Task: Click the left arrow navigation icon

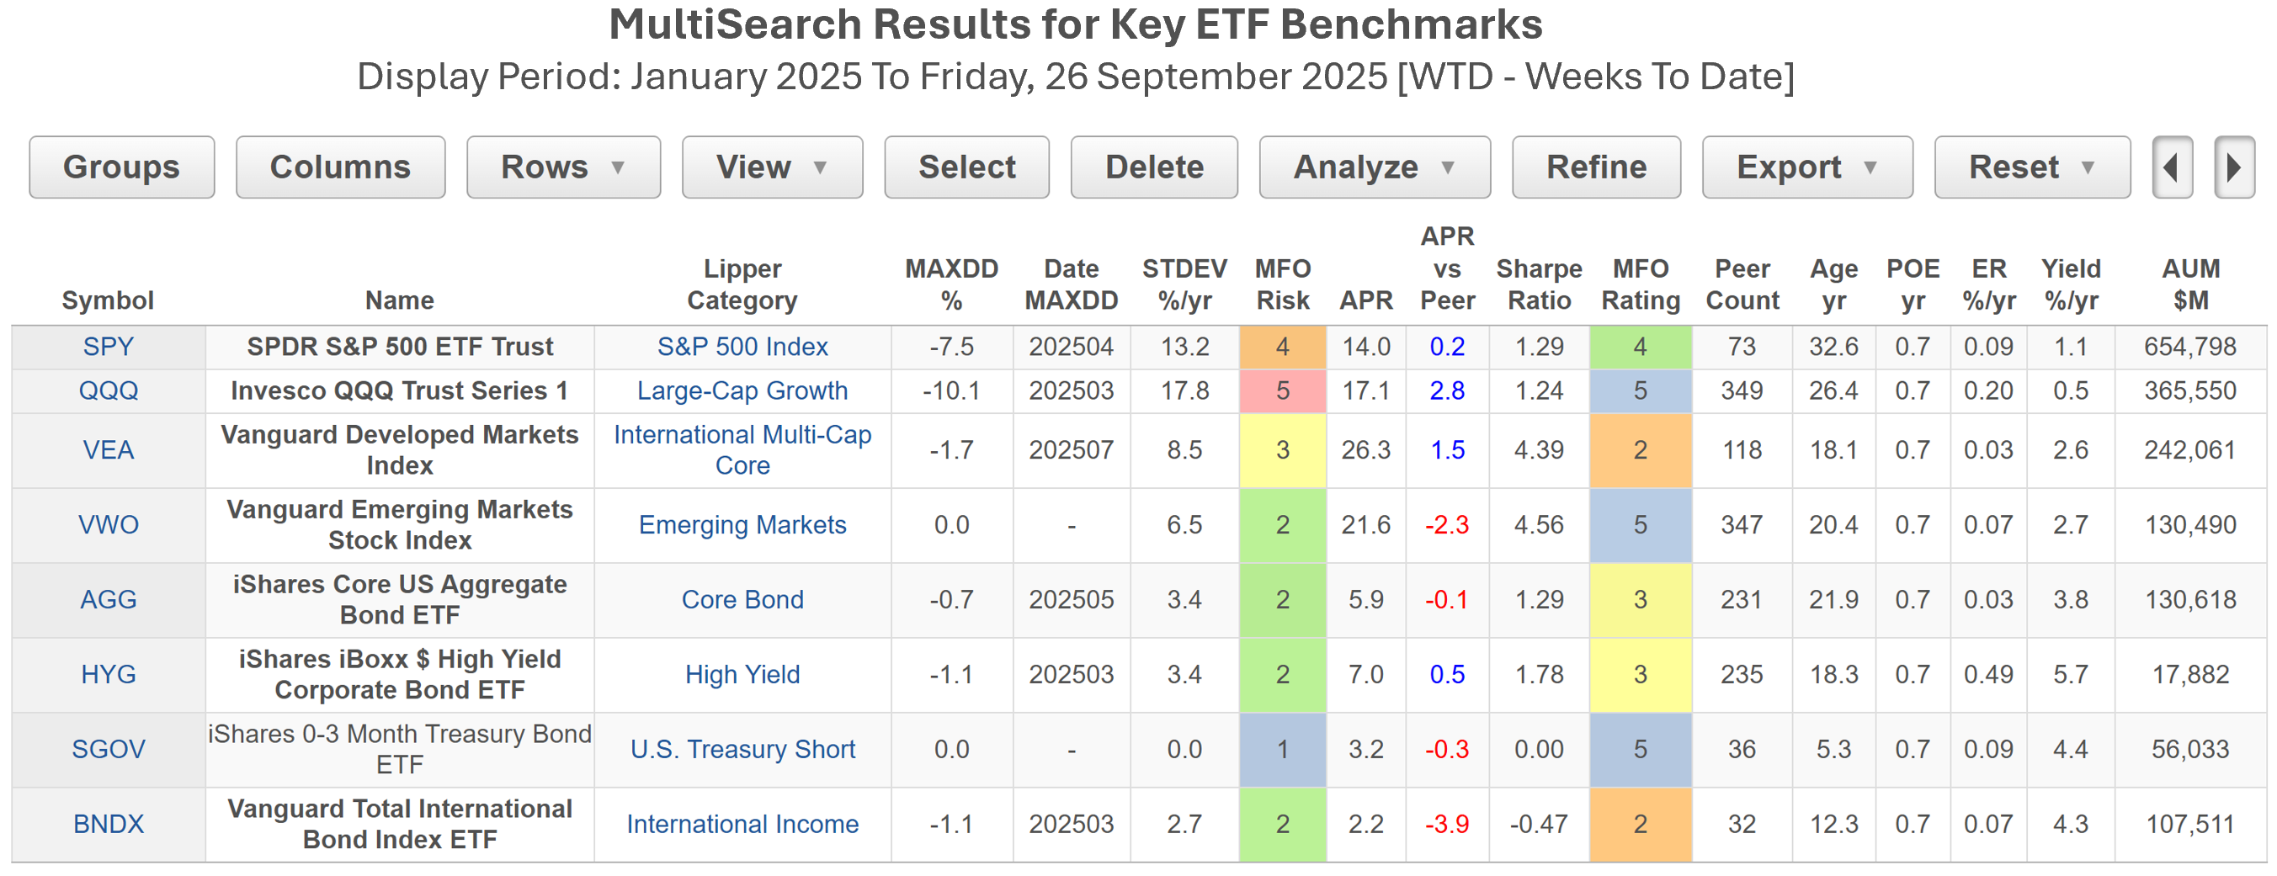Action: point(2172,167)
